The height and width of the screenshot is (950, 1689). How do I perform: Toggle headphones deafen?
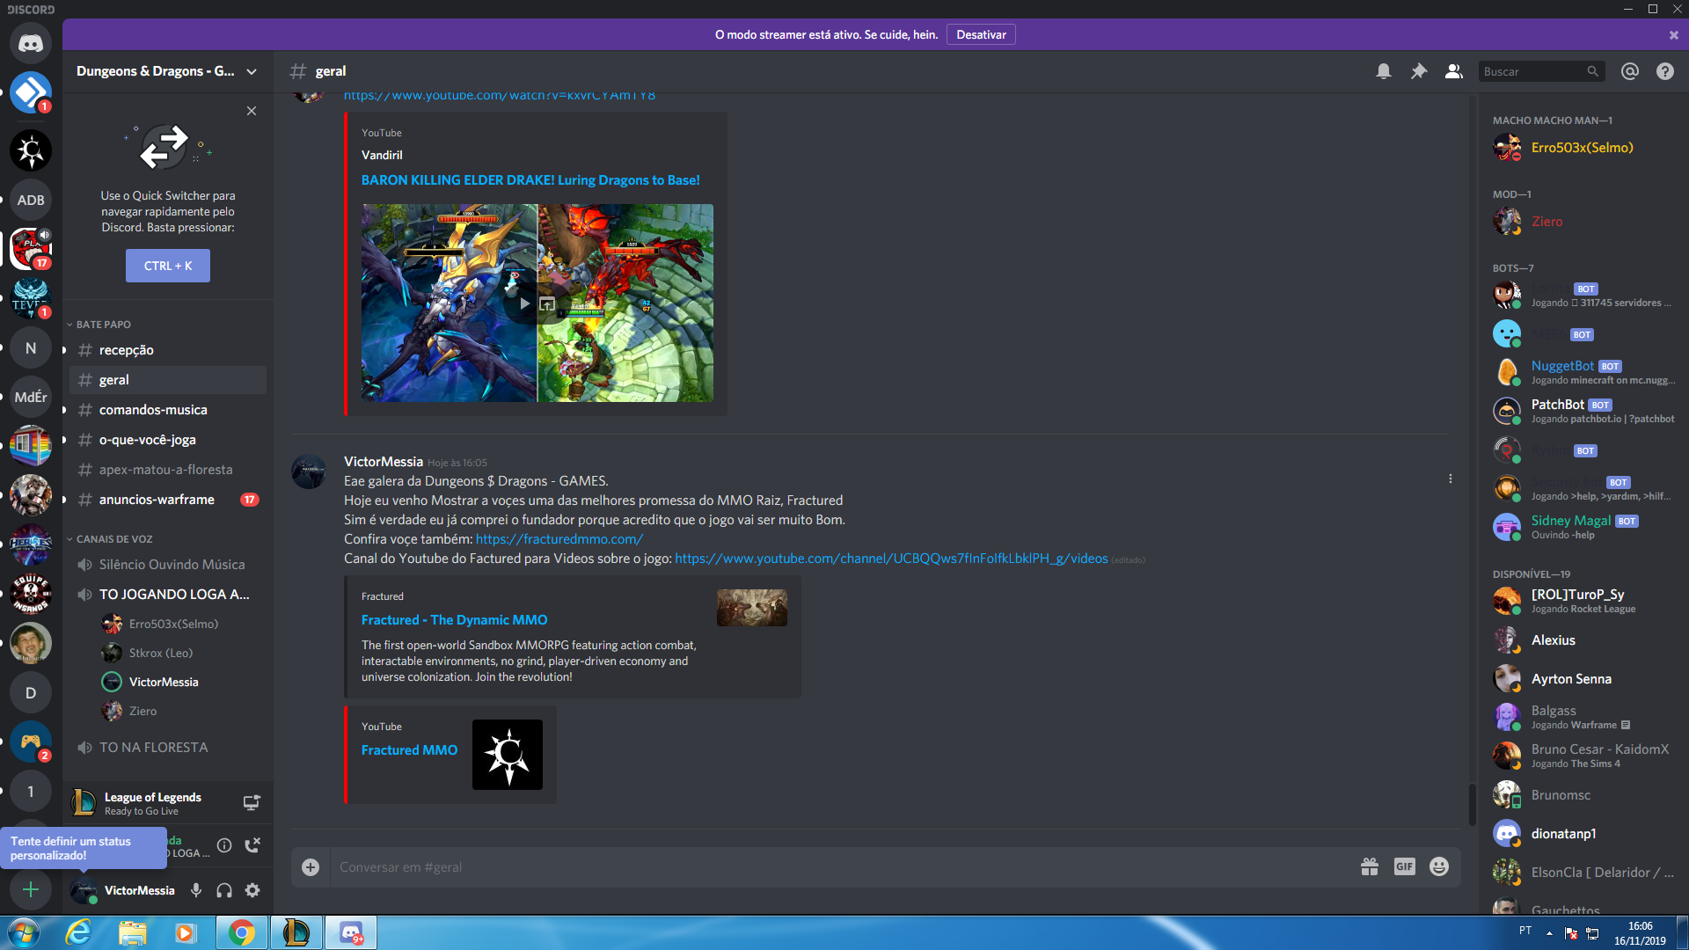tap(224, 890)
